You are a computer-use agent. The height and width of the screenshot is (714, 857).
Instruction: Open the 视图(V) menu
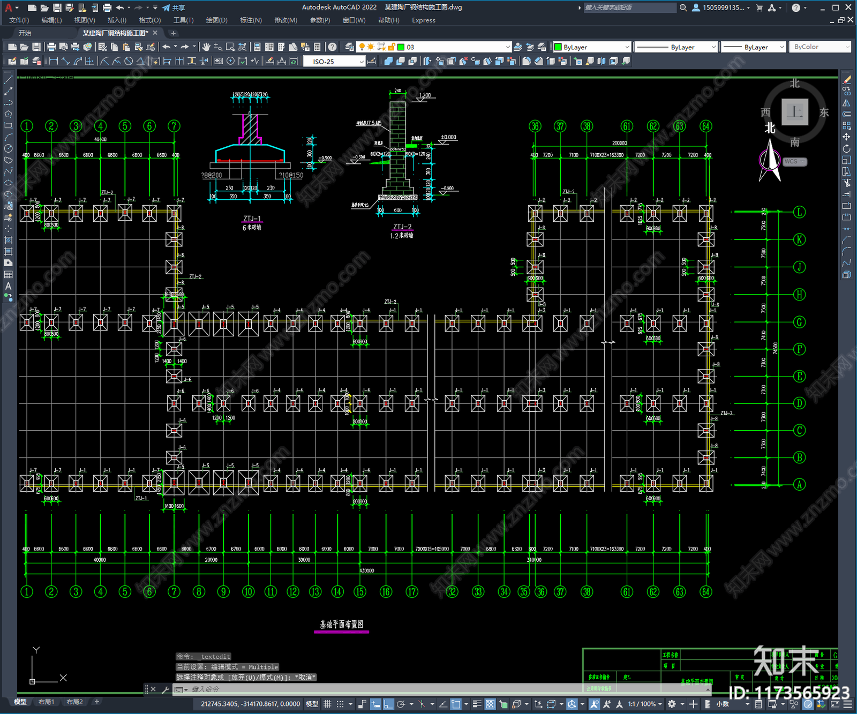[x=85, y=20]
